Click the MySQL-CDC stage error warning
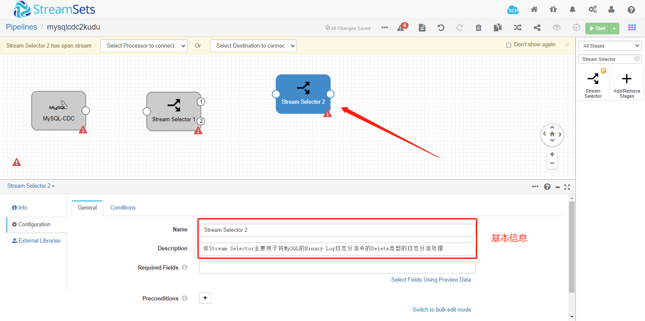This screenshot has height=321, width=645. click(83, 129)
